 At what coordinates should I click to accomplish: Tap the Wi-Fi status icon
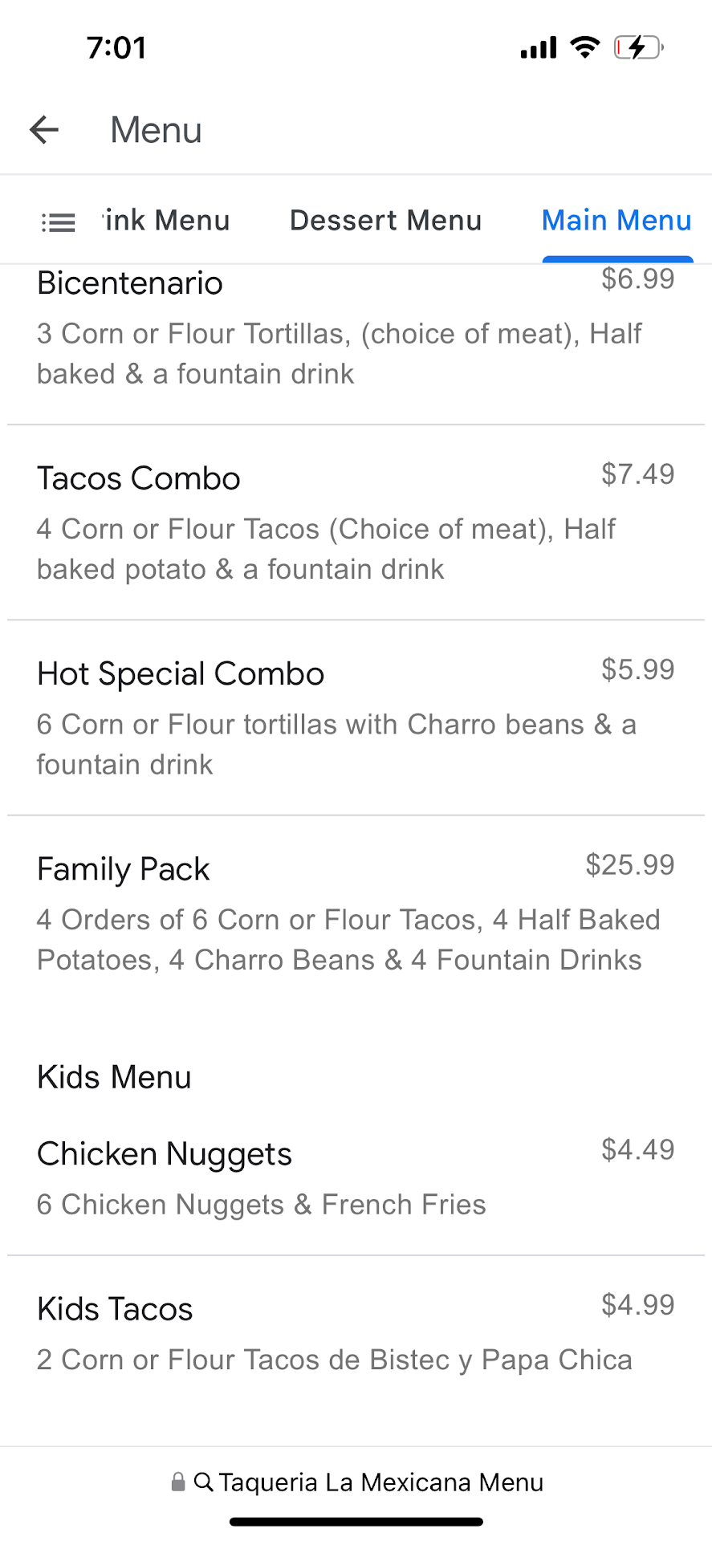[x=585, y=47]
